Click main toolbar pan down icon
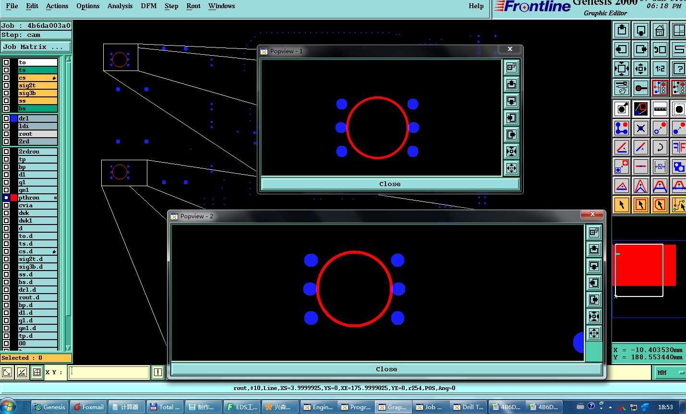Screen dimensions: 686x414 [x=641, y=30]
